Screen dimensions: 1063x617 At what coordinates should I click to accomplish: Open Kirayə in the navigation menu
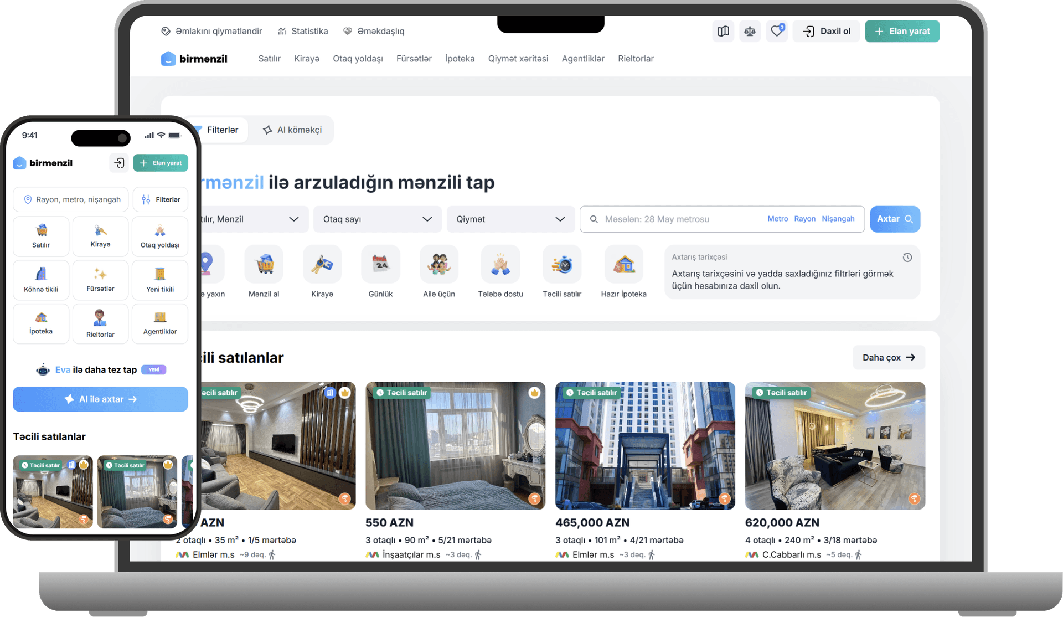point(307,59)
